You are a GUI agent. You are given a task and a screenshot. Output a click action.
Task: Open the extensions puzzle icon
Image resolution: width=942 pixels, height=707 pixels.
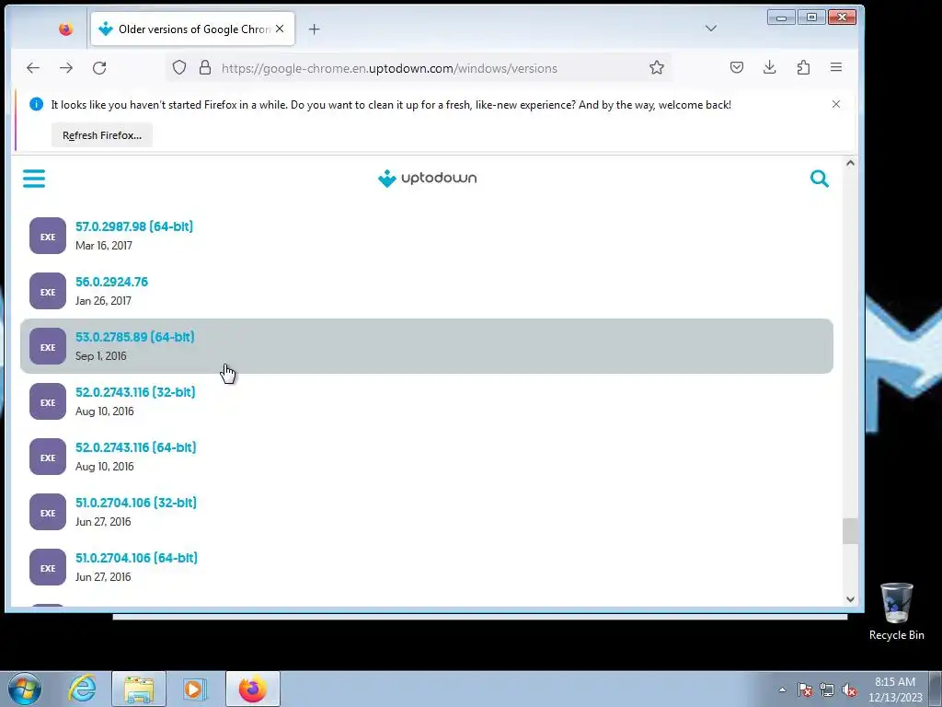coord(803,67)
